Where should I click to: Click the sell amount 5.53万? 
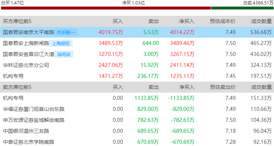pos(151,32)
